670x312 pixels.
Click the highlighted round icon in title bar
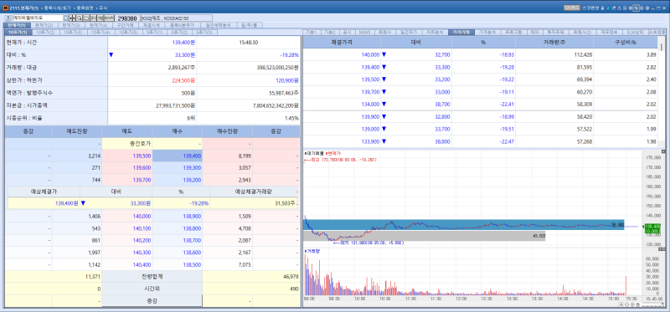(636, 8)
